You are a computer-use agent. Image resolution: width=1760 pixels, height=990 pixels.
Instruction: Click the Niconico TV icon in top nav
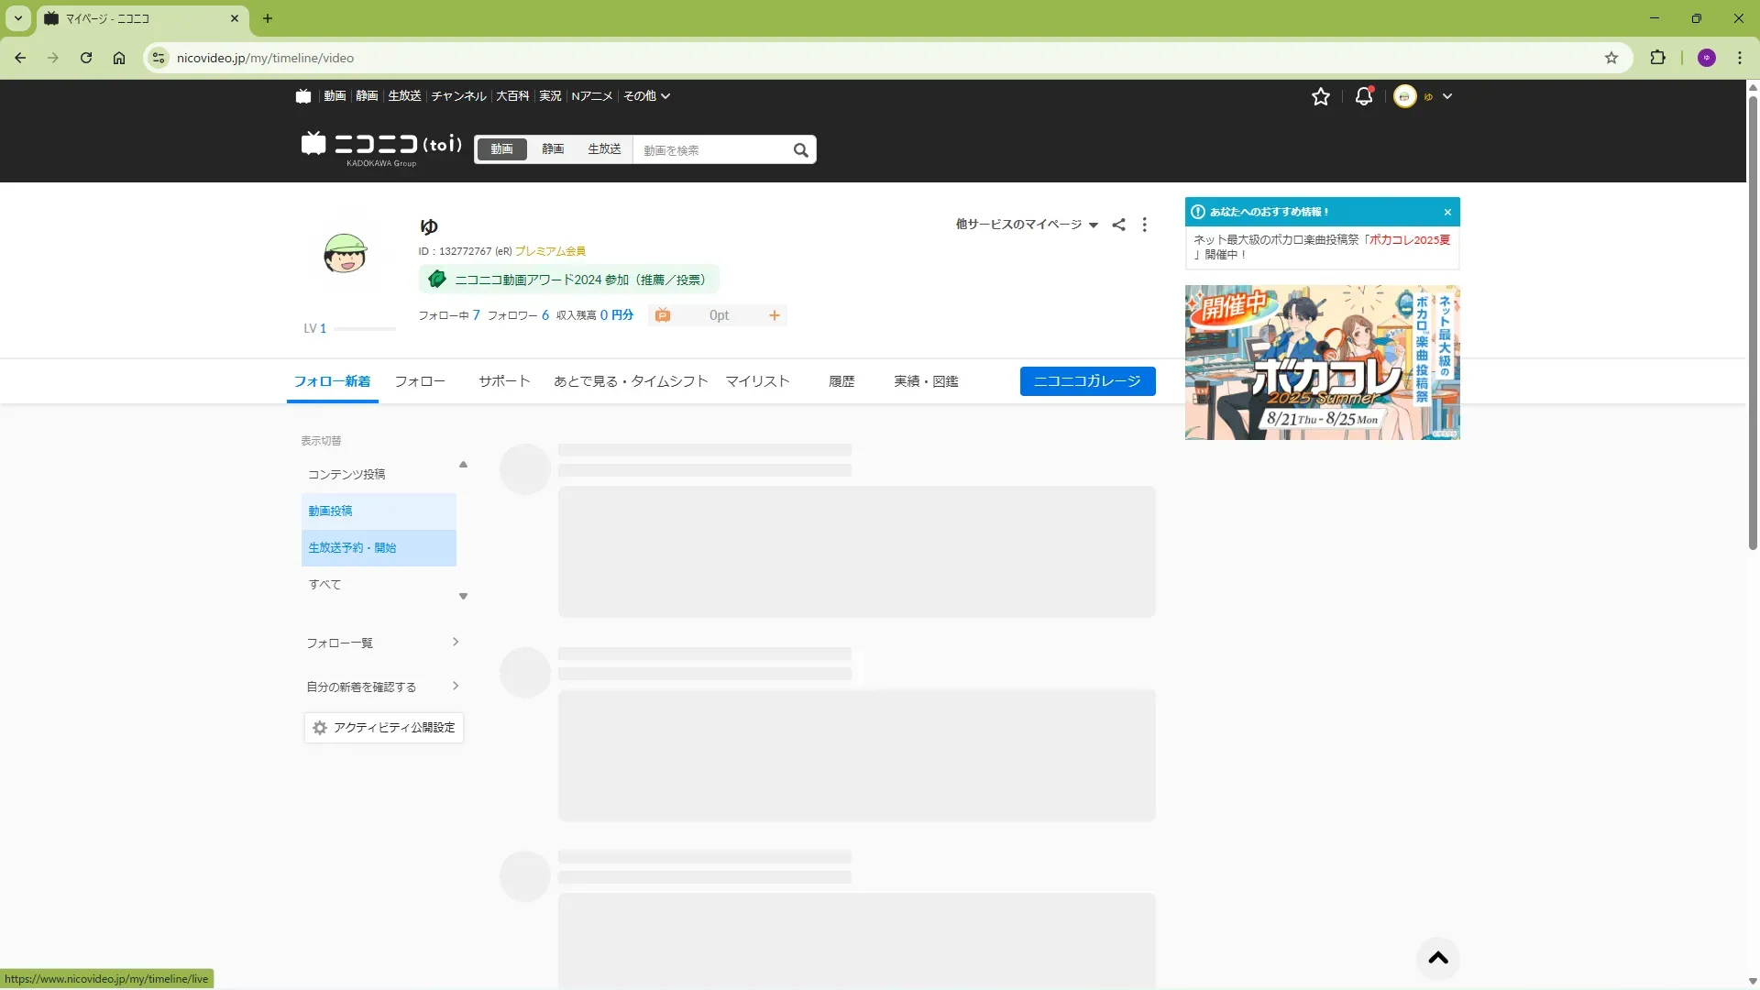303,96
